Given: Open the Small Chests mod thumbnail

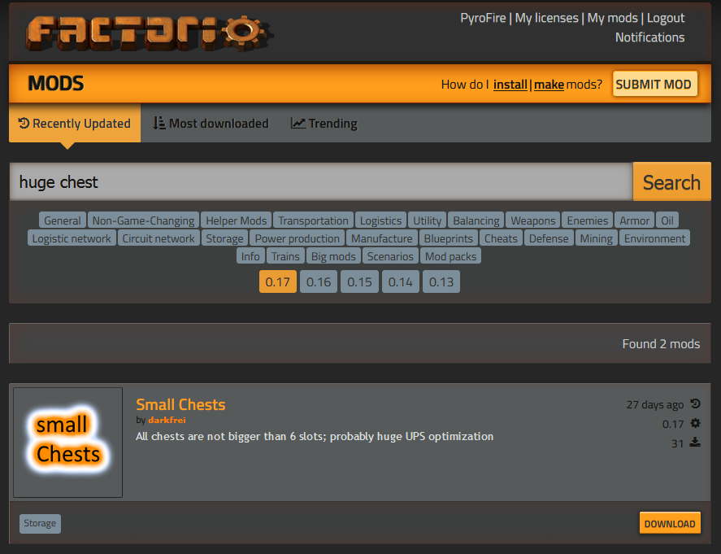Looking at the screenshot, I should coord(68,443).
